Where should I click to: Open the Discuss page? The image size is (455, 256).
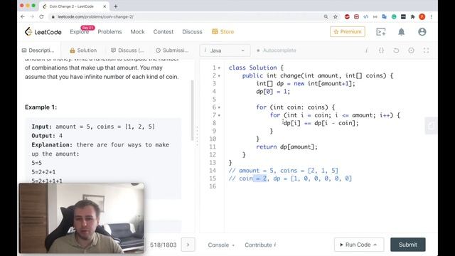[192, 32]
